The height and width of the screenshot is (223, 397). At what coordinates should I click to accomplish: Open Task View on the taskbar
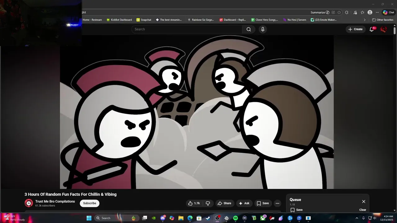tap(145, 218)
